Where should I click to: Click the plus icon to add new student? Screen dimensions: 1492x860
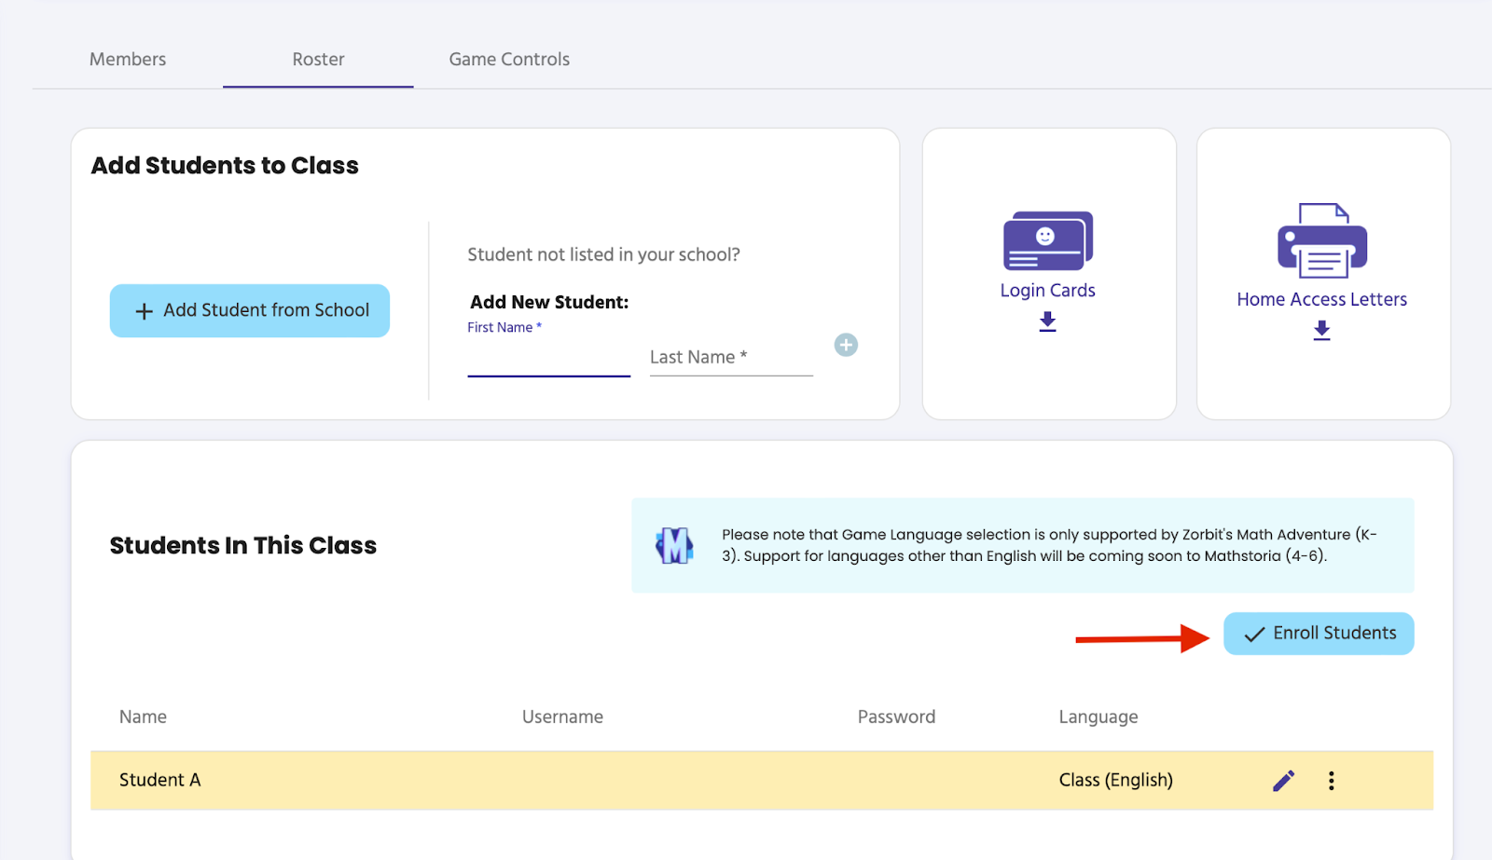pos(846,345)
